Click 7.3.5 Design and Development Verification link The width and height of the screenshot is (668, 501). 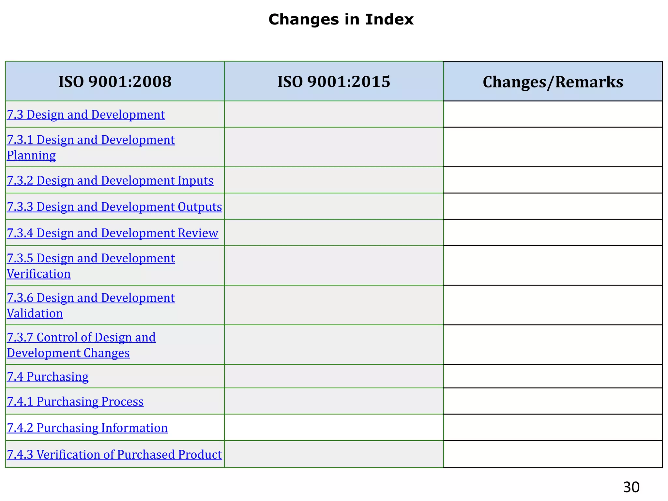(91, 258)
